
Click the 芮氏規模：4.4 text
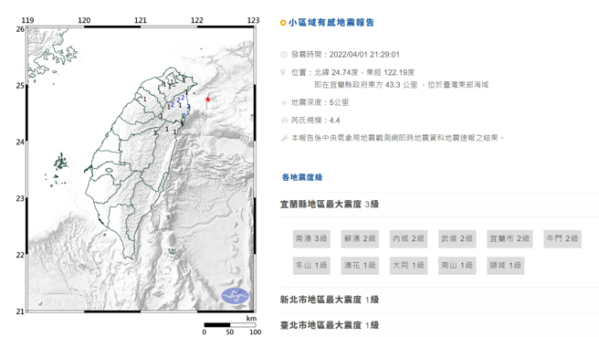pos(316,121)
